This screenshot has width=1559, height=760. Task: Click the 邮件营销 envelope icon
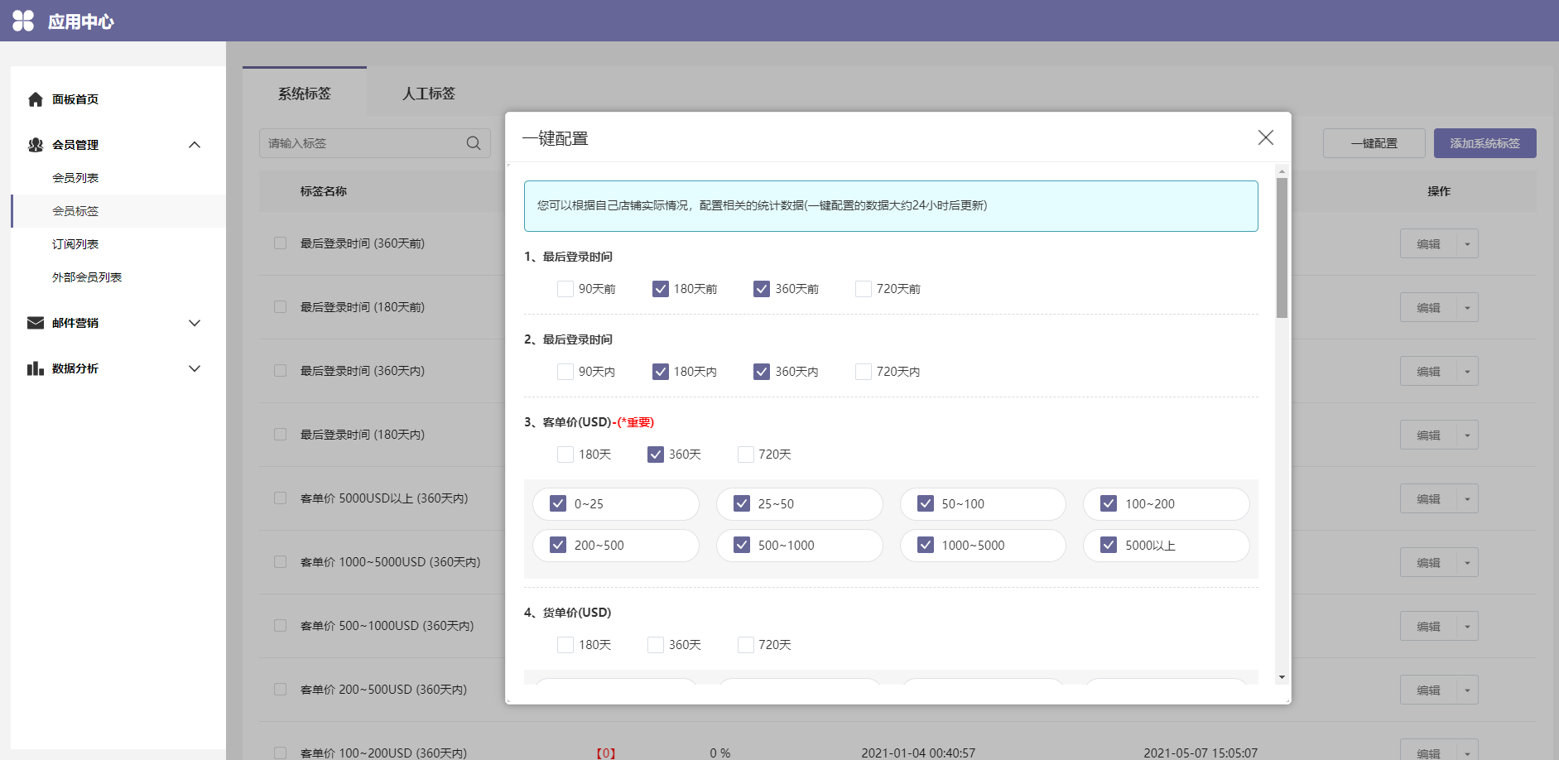click(35, 323)
